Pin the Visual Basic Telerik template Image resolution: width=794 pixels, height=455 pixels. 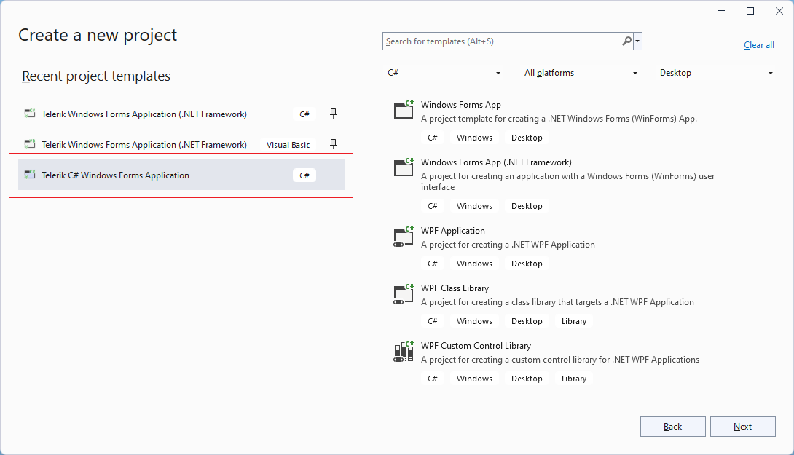(x=333, y=144)
